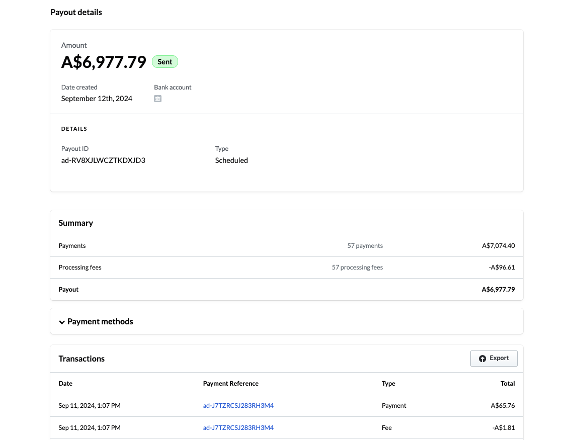Image resolution: width=572 pixels, height=440 pixels.
Task: Click the bank account icon
Action: point(157,99)
